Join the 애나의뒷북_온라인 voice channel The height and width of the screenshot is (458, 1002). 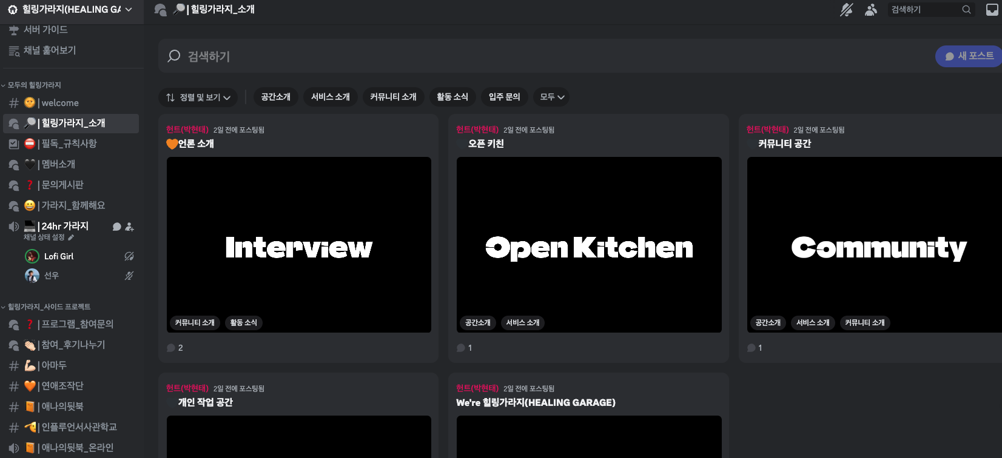click(71, 448)
